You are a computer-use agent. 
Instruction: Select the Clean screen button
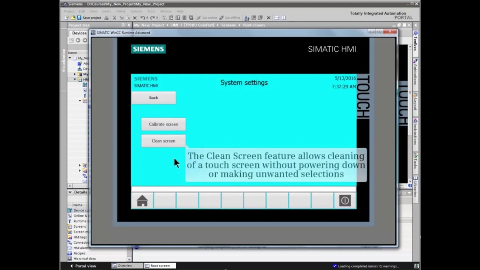pos(163,141)
